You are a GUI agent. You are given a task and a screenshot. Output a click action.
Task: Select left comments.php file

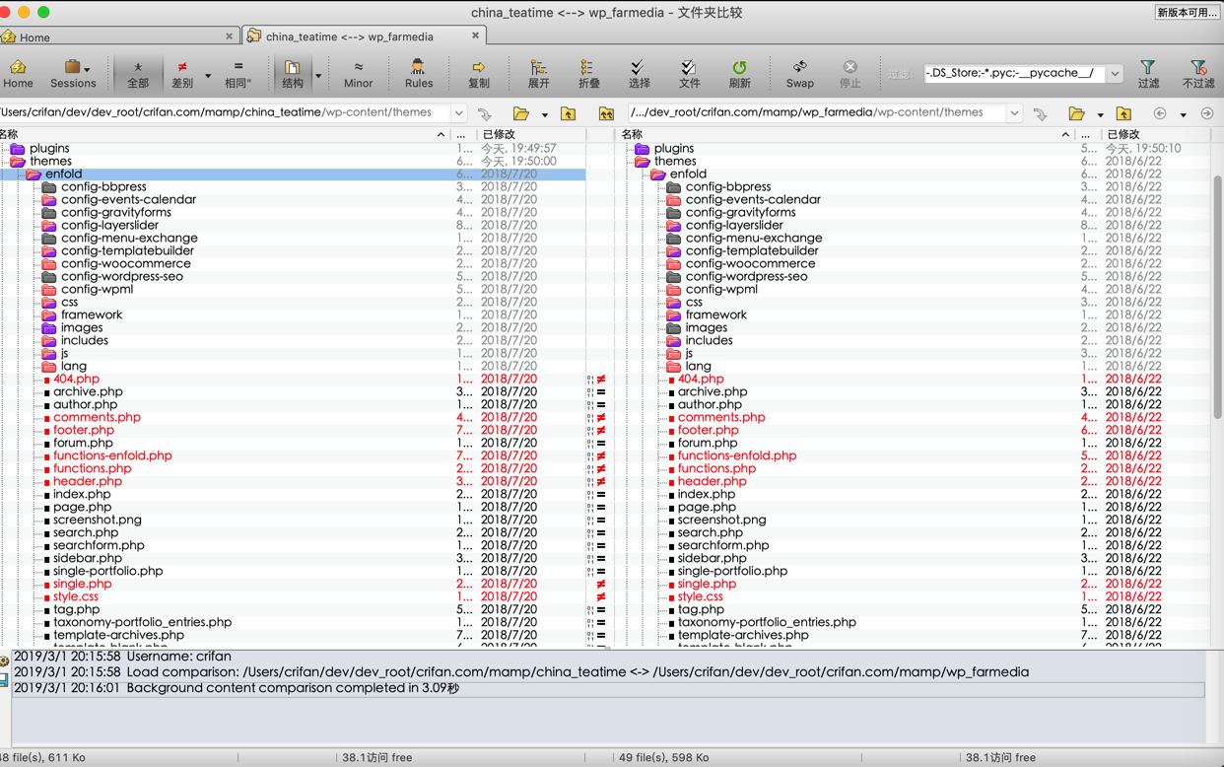point(97,417)
